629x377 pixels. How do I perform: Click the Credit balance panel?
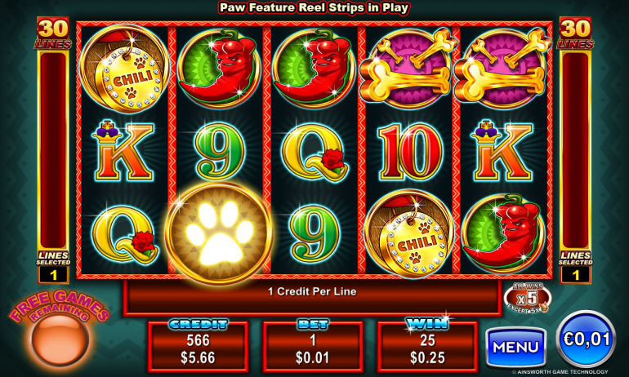[x=199, y=347]
